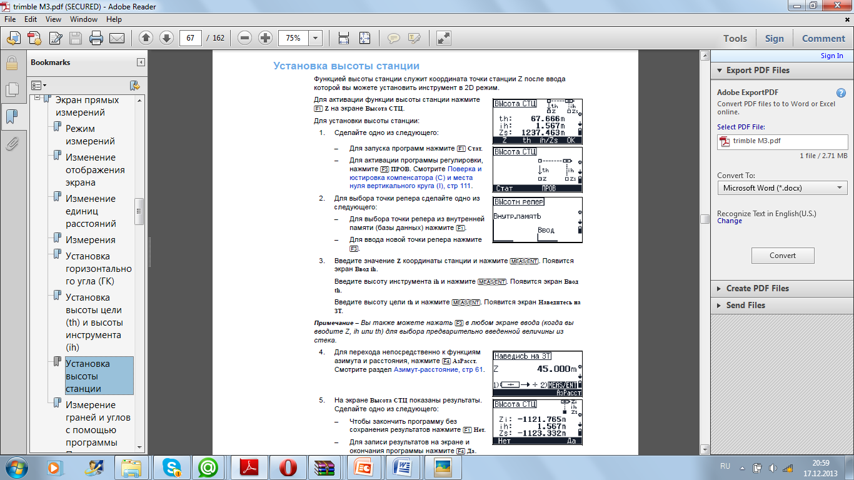Click the Bookmarks panel ribbon icon

pyautogui.click(x=11, y=117)
